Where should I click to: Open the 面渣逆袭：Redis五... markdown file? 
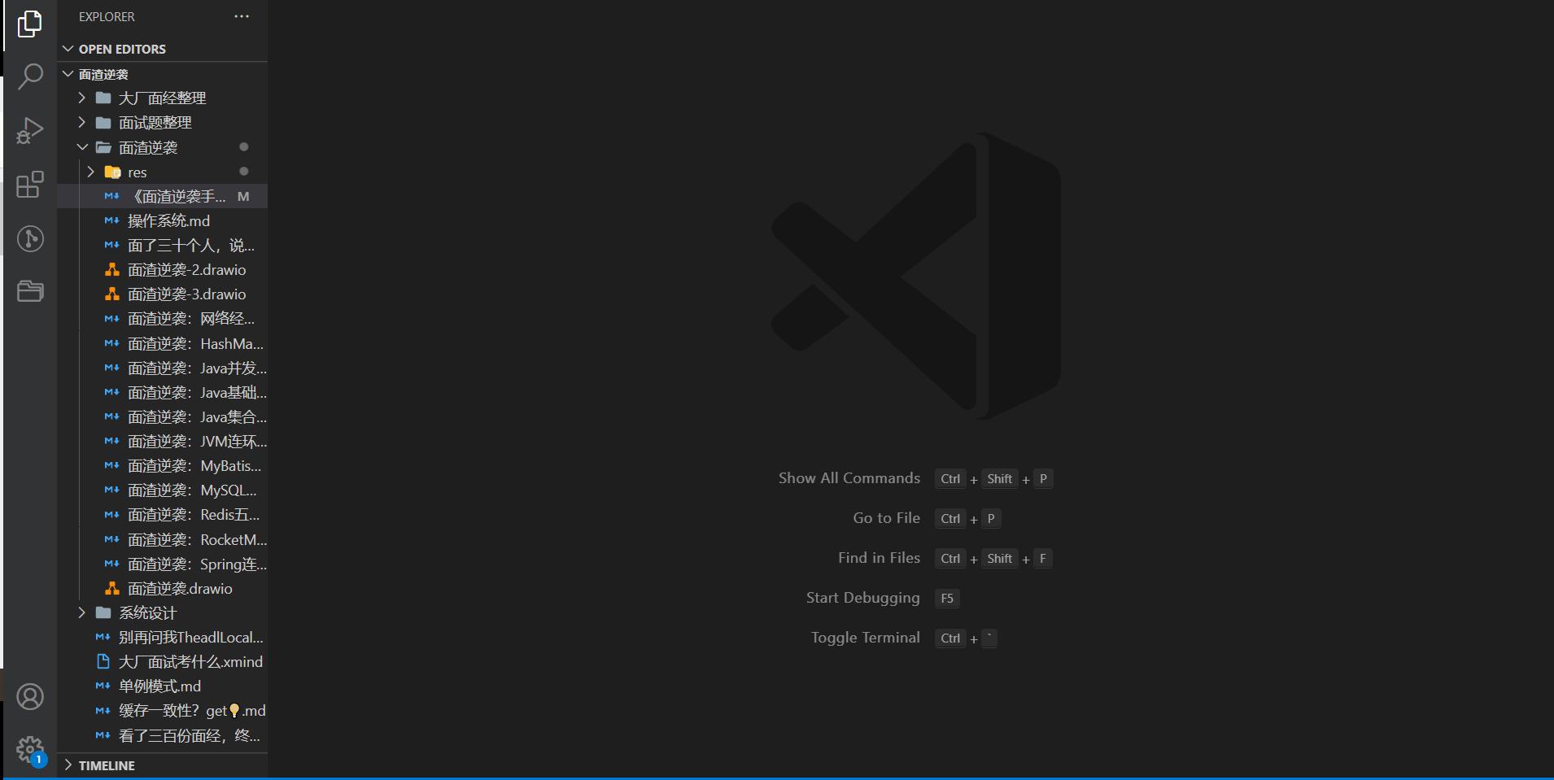coord(193,514)
